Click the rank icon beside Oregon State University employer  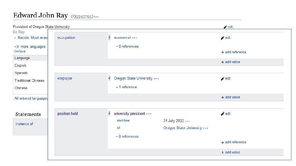(109, 78)
